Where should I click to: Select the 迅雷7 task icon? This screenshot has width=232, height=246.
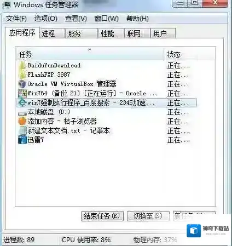click(x=22, y=140)
